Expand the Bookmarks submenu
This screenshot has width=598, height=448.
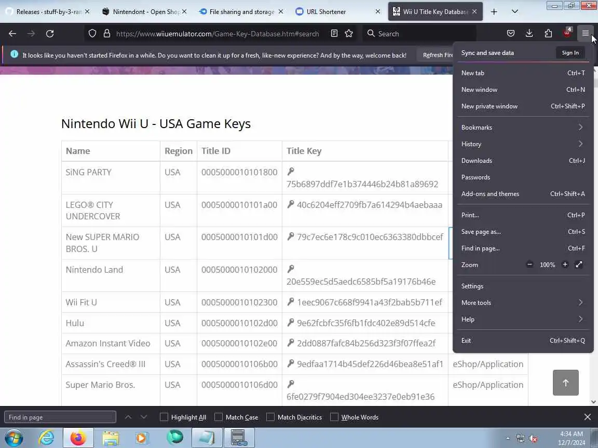[523, 127]
